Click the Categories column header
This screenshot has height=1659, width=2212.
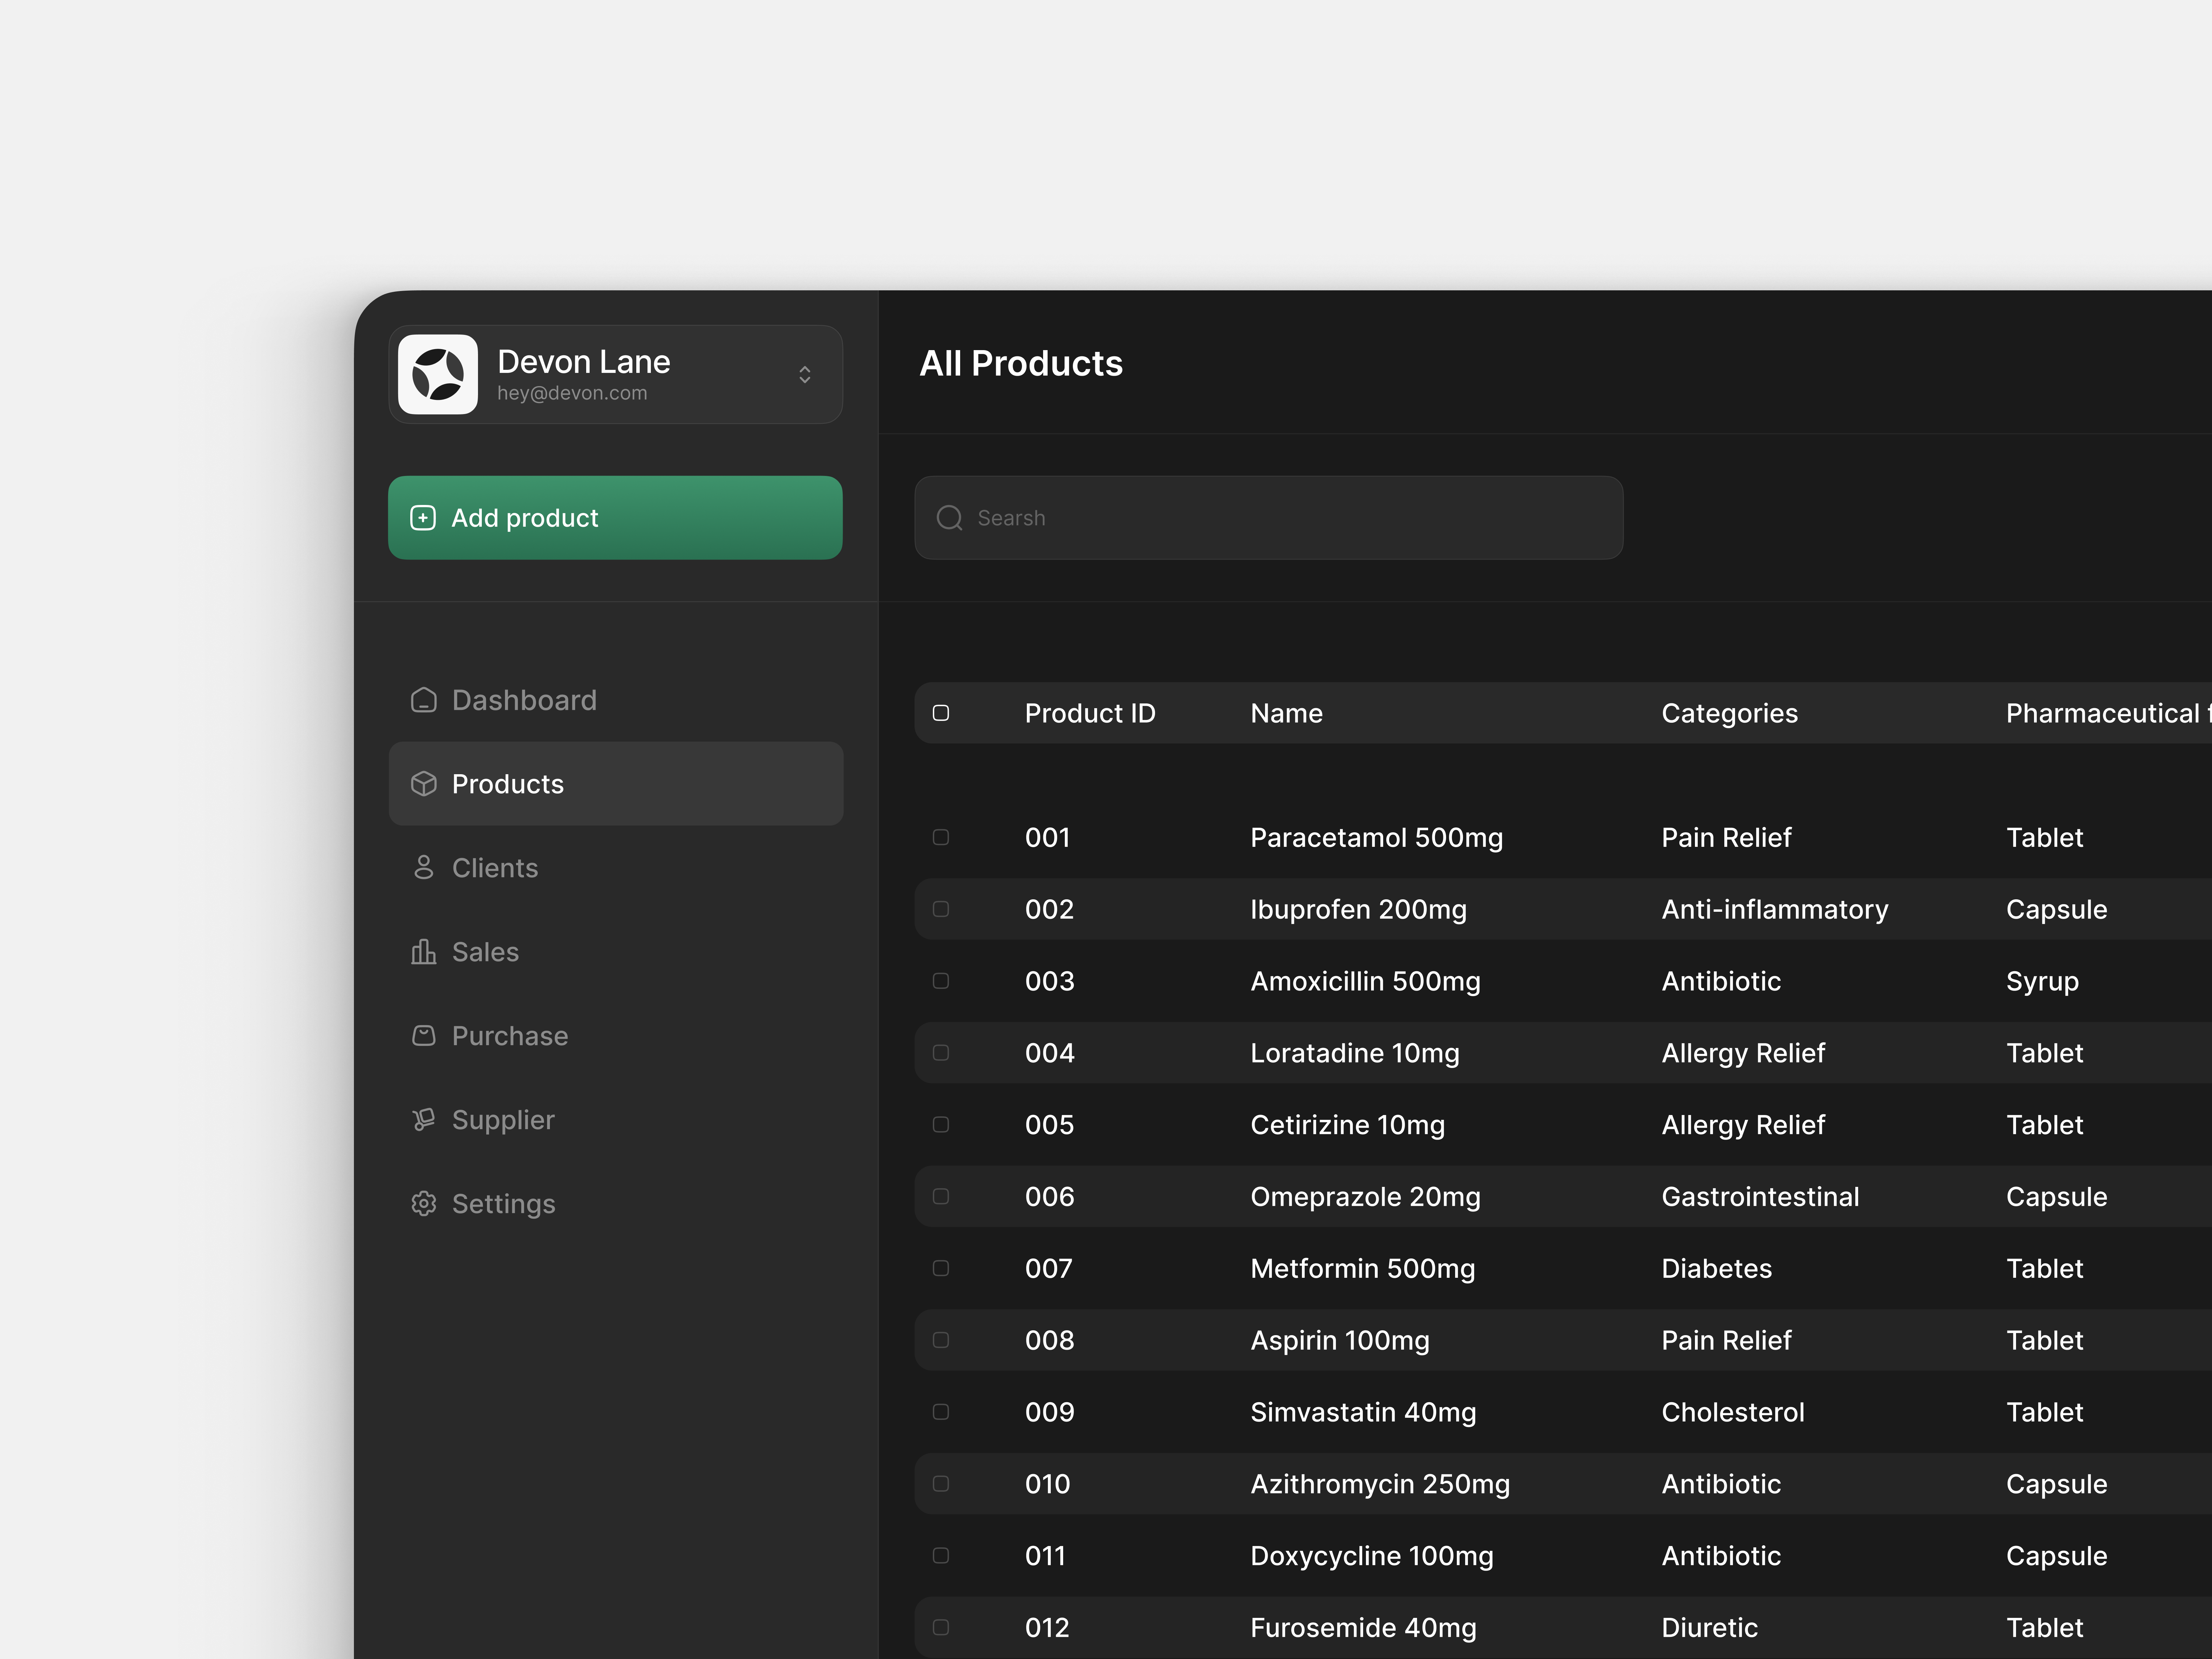(x=1729, y=714)
